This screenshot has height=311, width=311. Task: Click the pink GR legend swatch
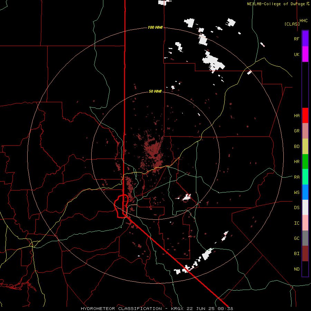coord(305,131)
